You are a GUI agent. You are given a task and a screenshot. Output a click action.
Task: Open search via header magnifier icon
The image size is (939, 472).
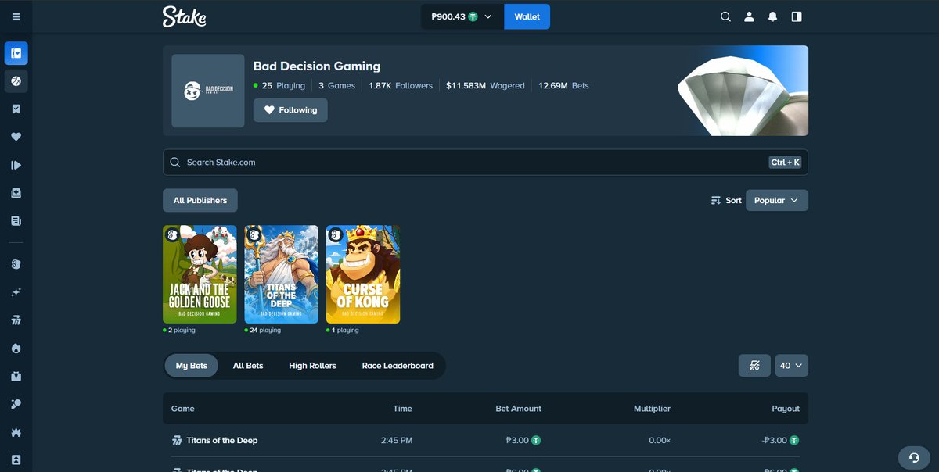[x=725, y=16]
